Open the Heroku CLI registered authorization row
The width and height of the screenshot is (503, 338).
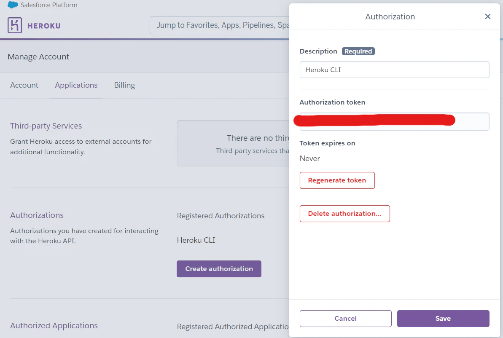[196, 240]
